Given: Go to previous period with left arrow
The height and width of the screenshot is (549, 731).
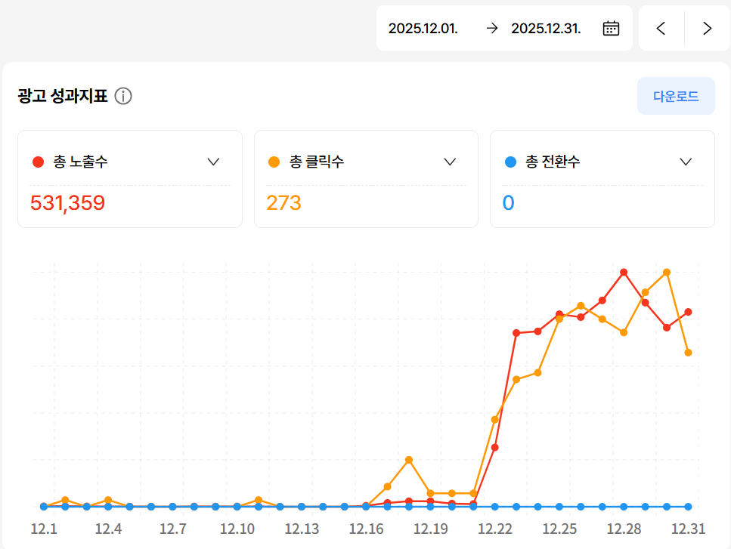Looking at the screenshot, I should [x=661, y=29].
